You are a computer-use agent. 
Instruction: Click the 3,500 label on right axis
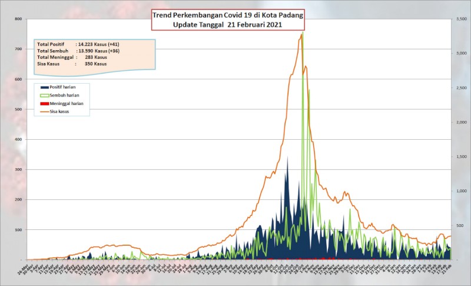461,19
